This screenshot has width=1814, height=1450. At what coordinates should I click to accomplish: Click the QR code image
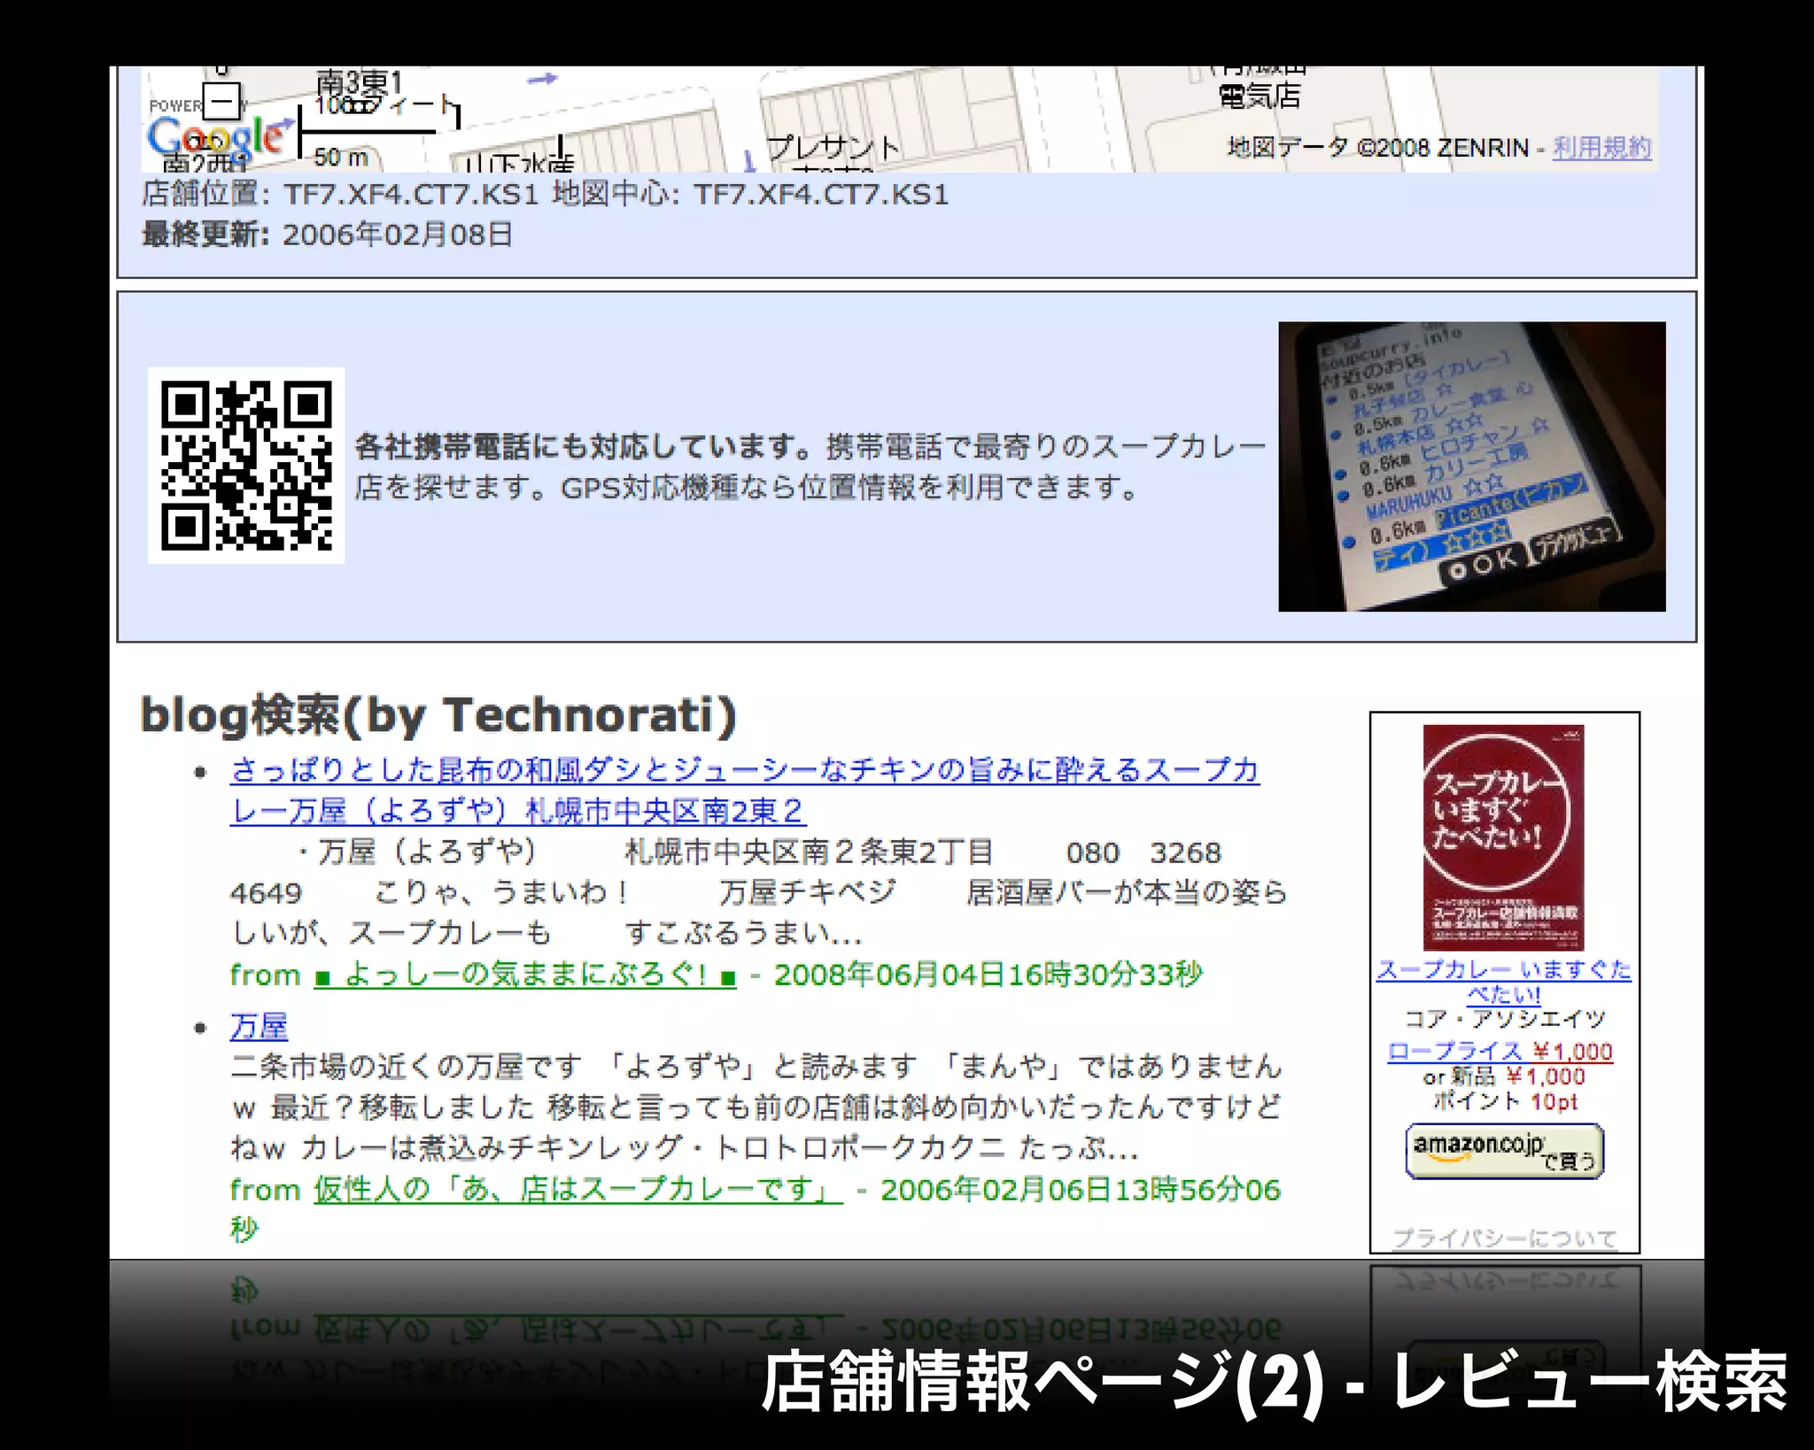coord(246,465)
